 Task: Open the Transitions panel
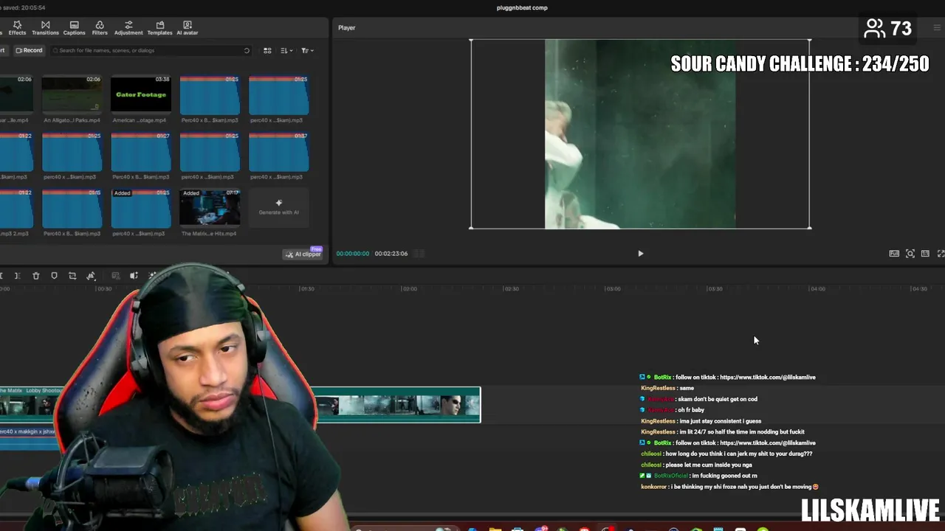point(45,28)
